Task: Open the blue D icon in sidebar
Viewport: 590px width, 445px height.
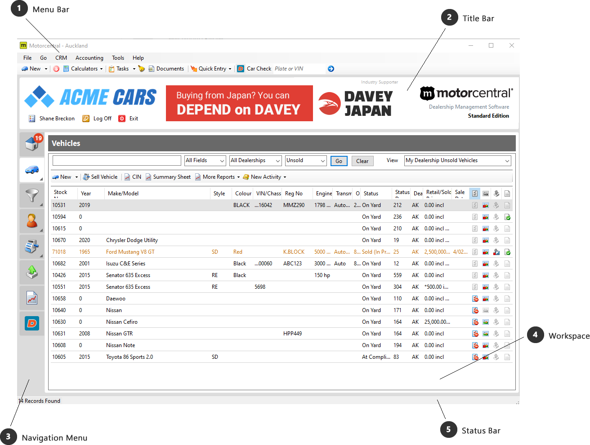Action: (32, 323)
